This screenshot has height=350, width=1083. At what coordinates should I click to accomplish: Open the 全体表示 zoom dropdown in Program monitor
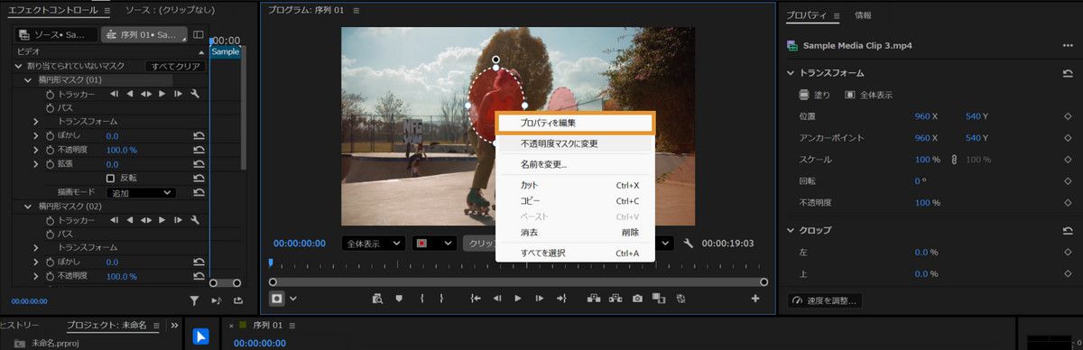pos(374,244)
